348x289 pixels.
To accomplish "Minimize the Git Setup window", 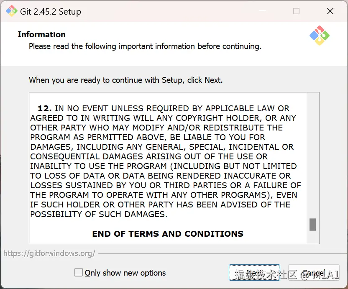I will 263,11.
